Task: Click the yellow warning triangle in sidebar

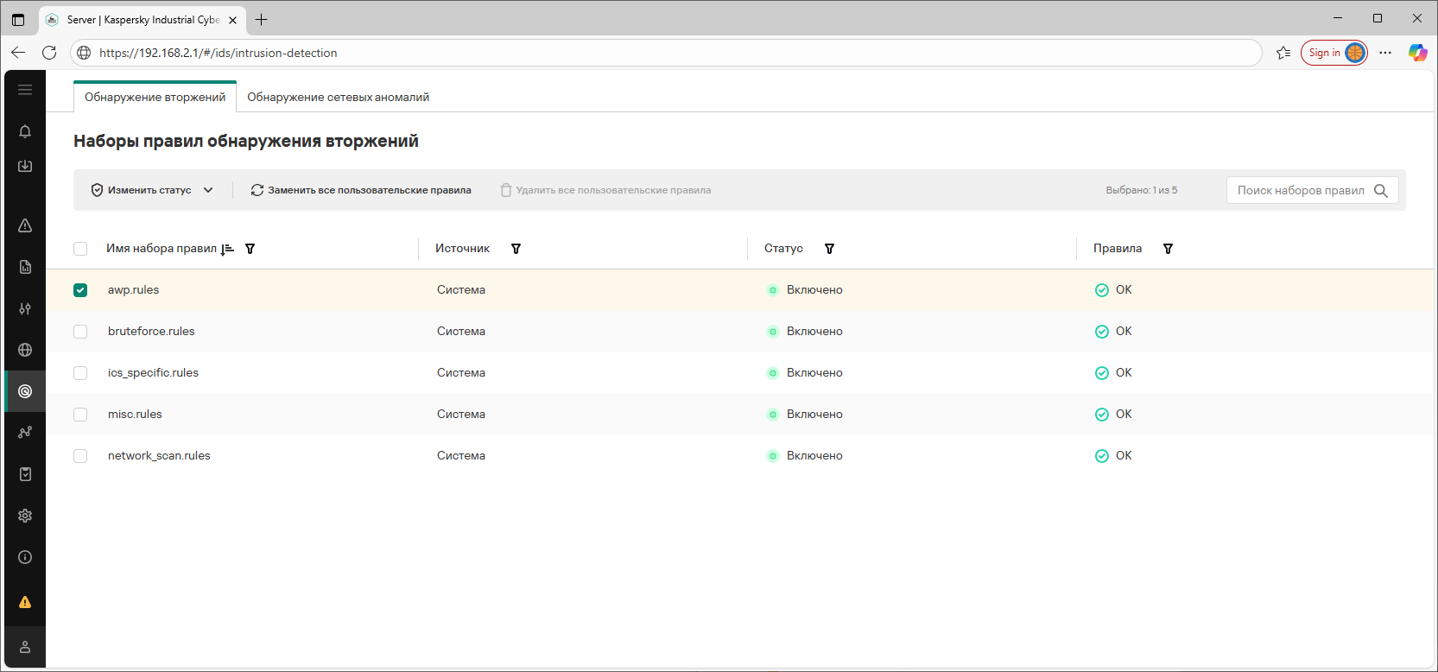Action: click(25, 602)
